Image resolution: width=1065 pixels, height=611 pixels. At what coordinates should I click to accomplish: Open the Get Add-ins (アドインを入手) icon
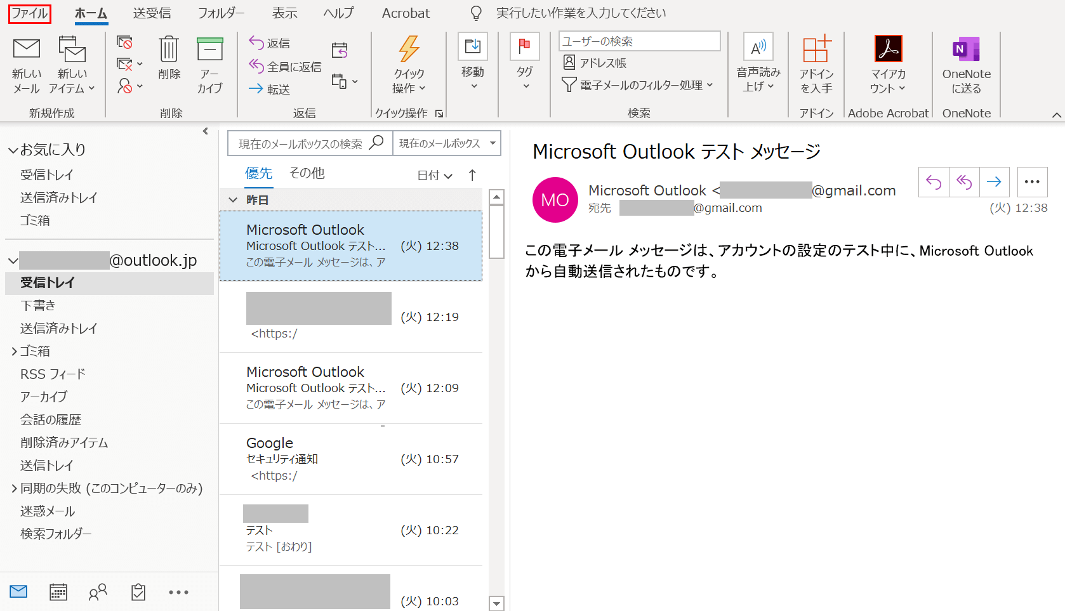pyautogui.click(x=816, y=49)
